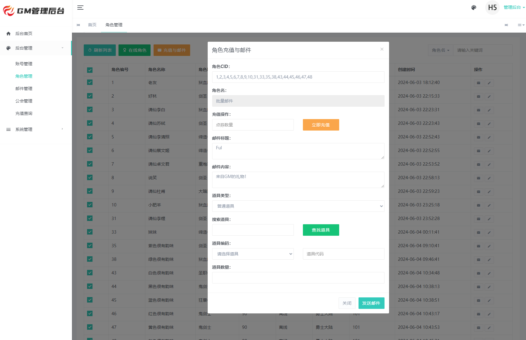Open the 管理后台 user dropdown
526x340 pixels.
click(x=514, y=8)
